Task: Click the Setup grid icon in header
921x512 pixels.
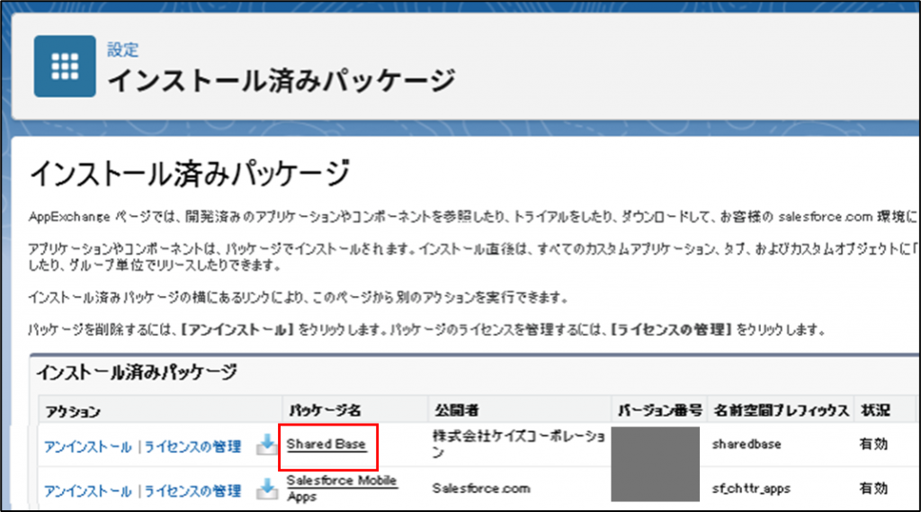Action: 65,66
